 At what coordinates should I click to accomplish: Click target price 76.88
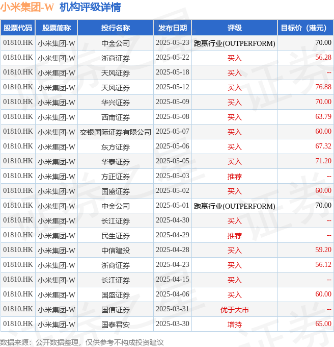323,87
